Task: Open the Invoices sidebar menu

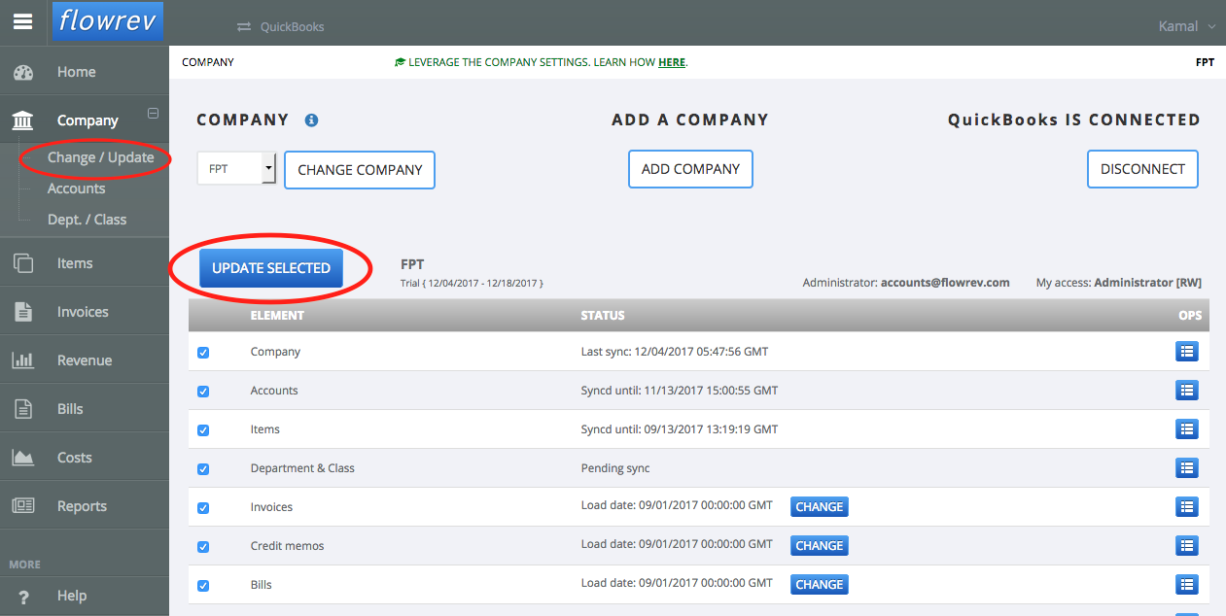Action: 85,312
